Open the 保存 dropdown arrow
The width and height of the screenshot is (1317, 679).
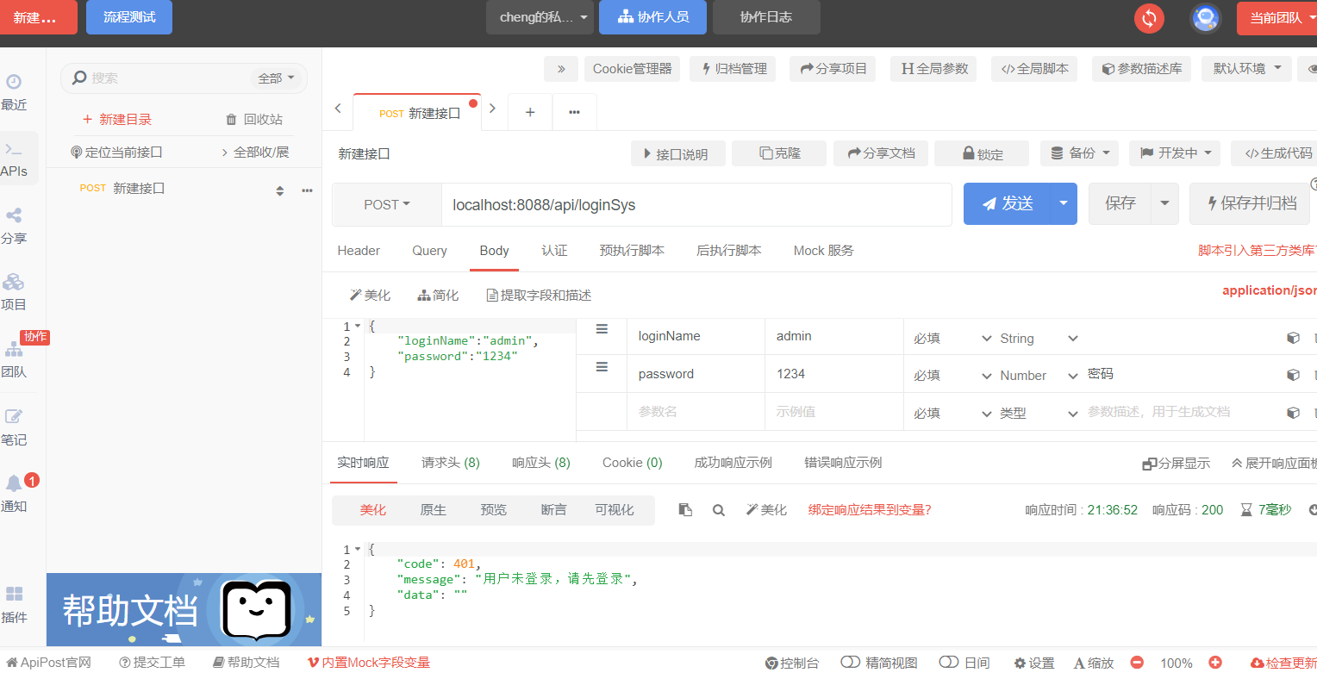tap(1164, 203)
